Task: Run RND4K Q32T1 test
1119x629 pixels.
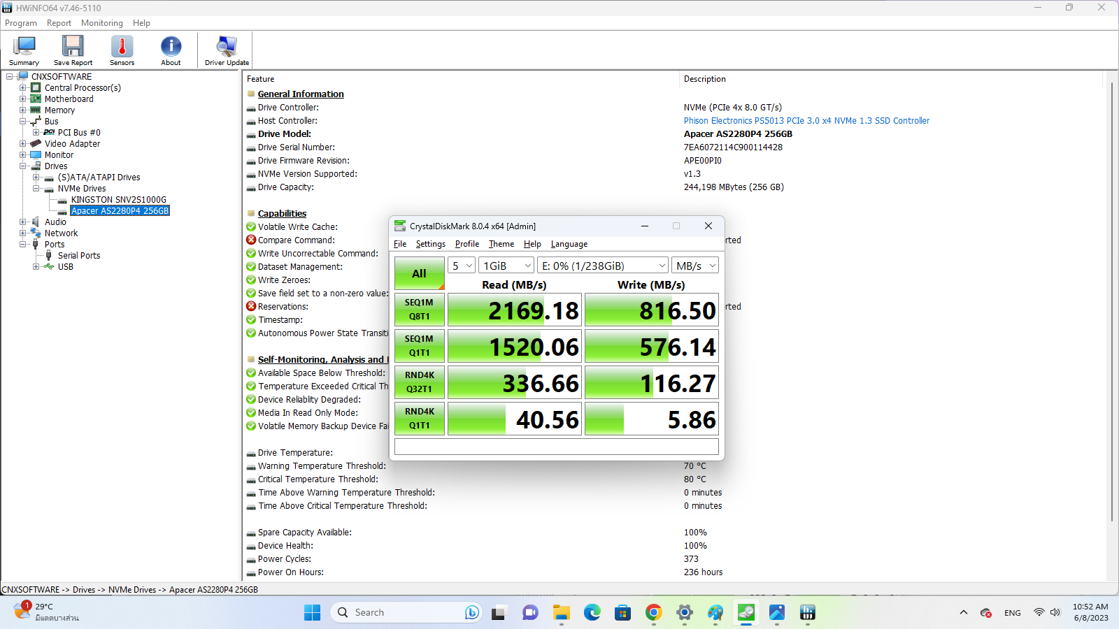Action: (419, 382)
